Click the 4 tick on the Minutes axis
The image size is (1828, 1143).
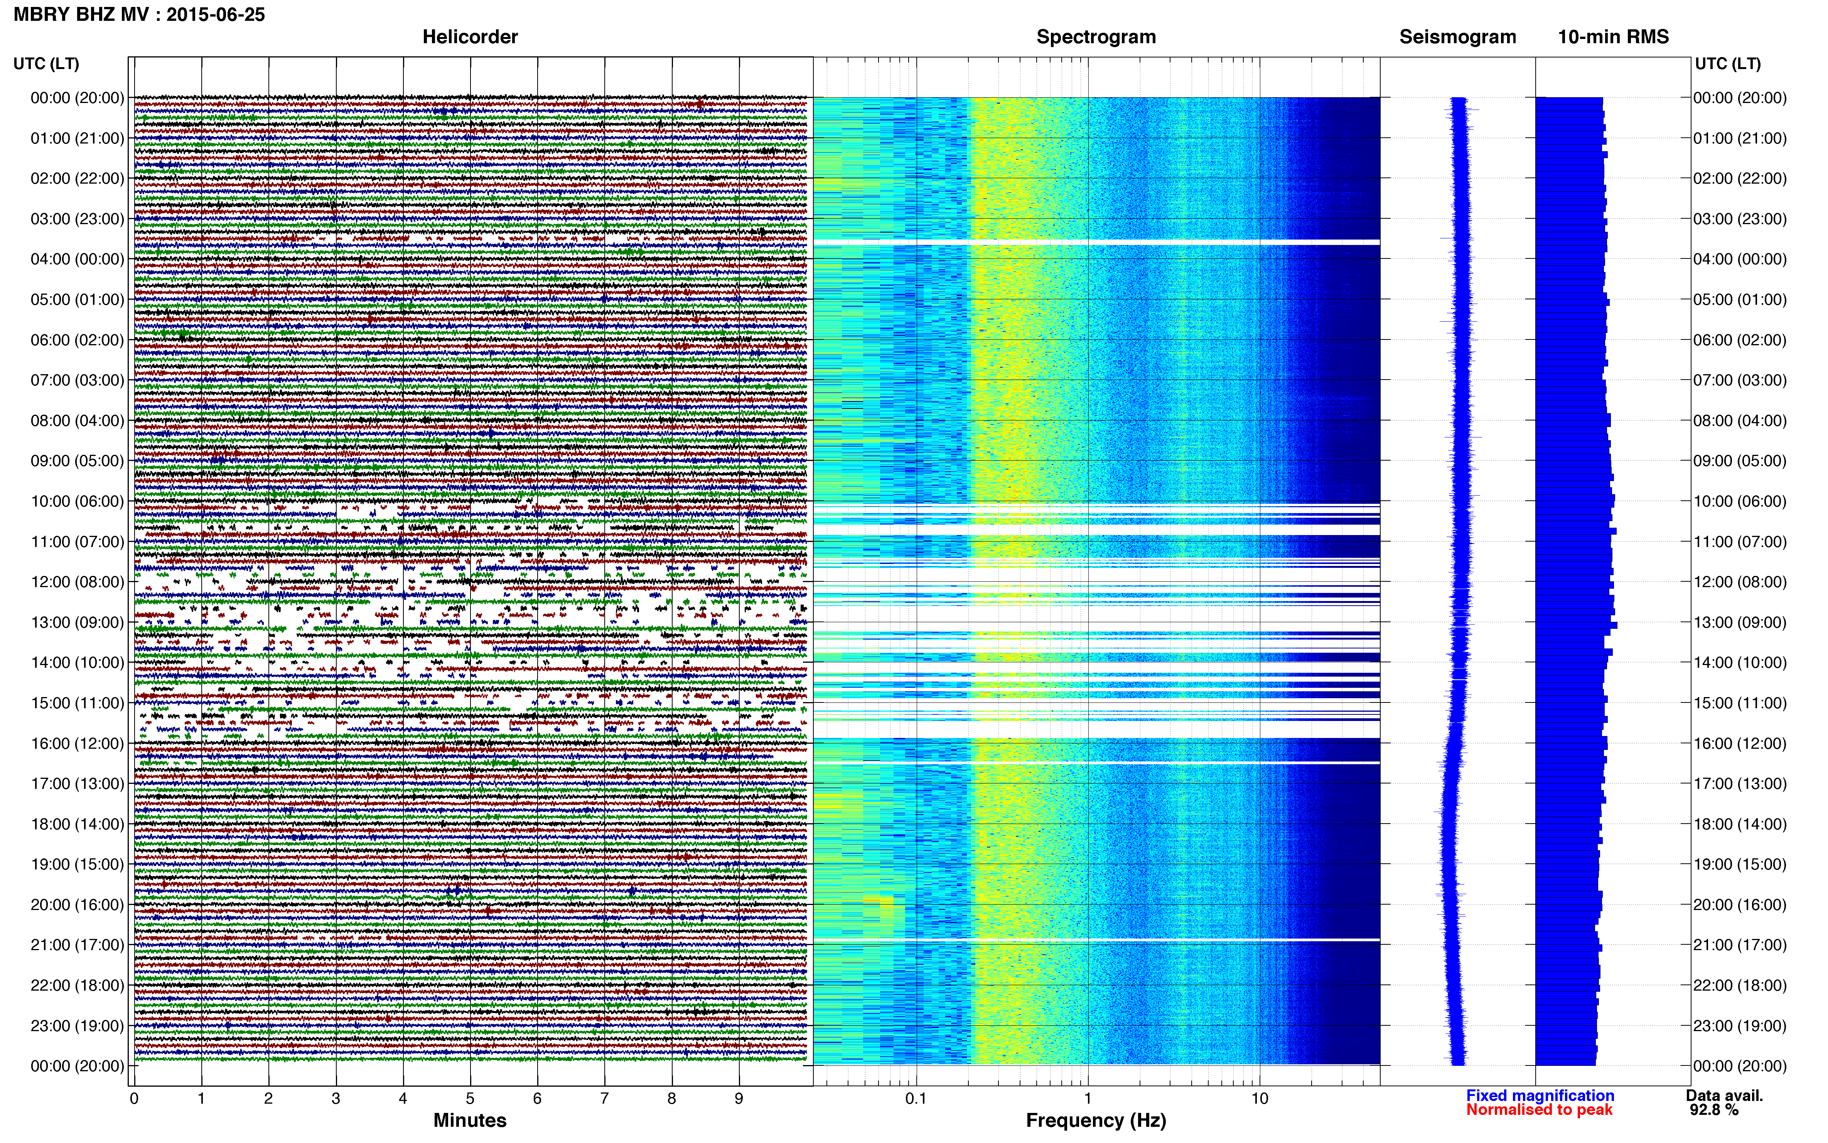tap(403, 1098)
